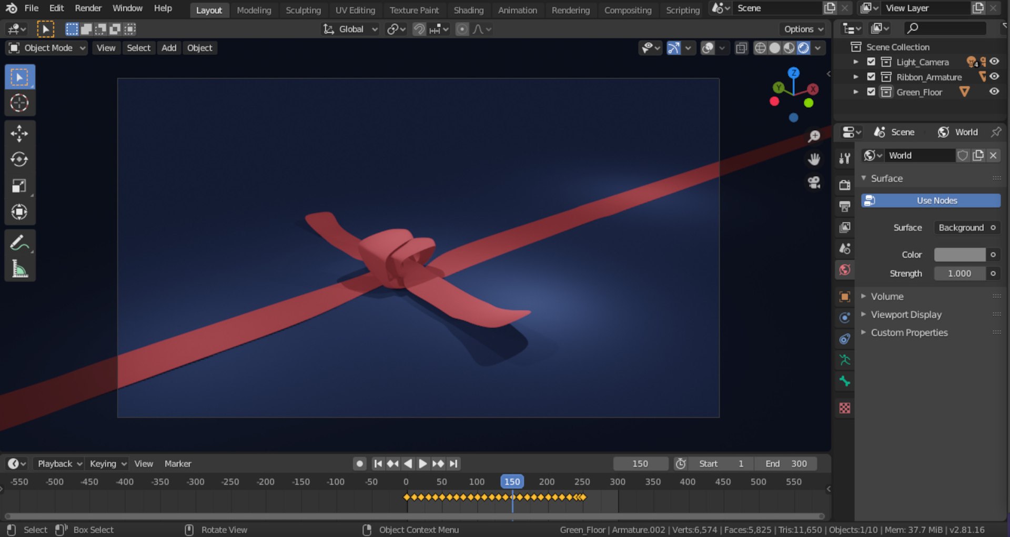Activate the Rotate tool
The height and width of the screenshot is (537, 1010).
[x=19, y=159]
